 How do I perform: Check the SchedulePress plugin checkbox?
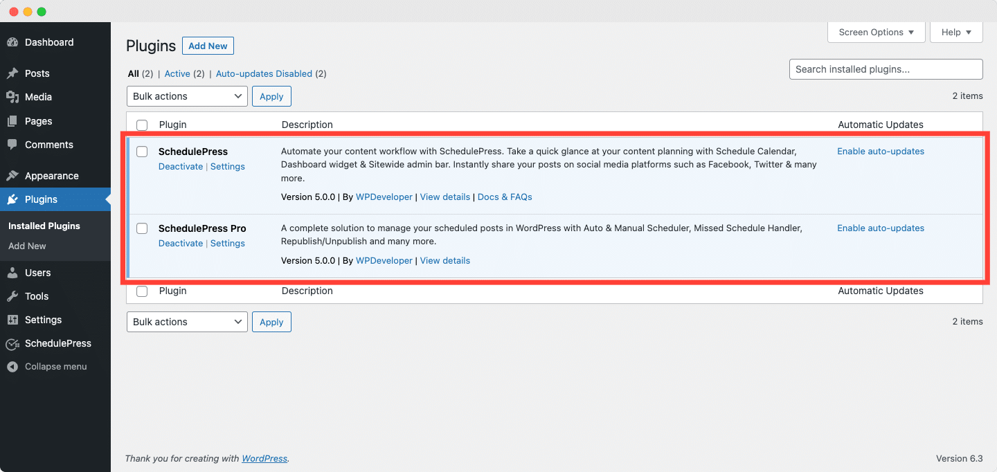click(142, 152)
